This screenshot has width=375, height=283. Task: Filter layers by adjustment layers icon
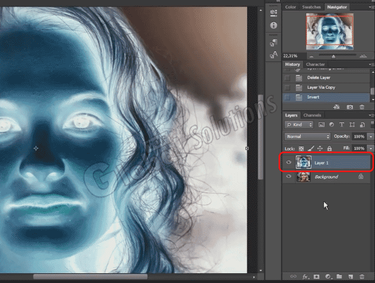[332, 125]
